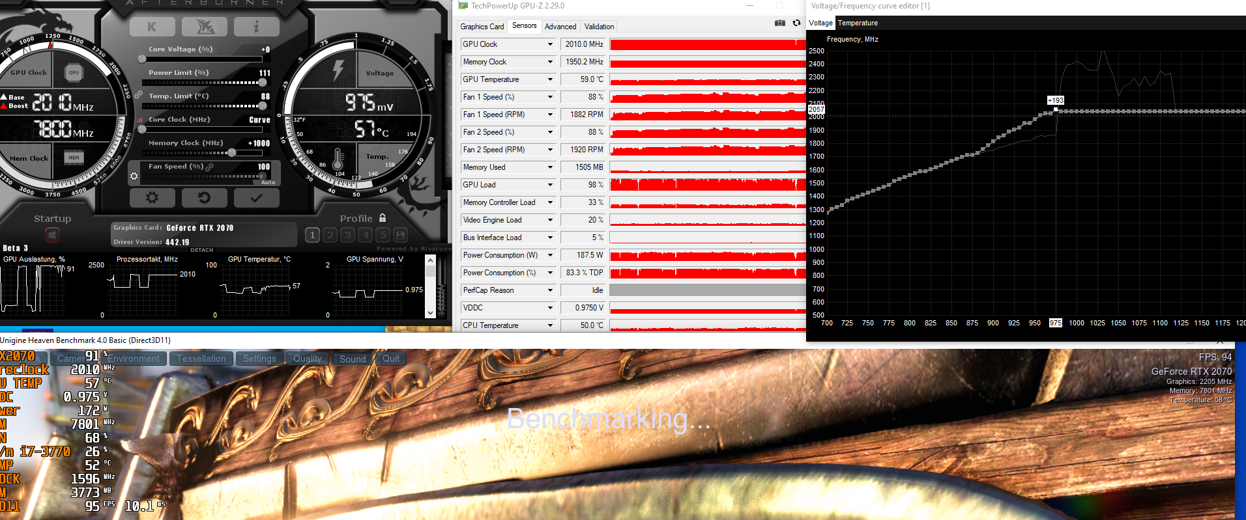Click scrollbar down arrow in Afterburner monitor
The height and width of the screenshot is (520, 1246).
click(x=430, y=313)
